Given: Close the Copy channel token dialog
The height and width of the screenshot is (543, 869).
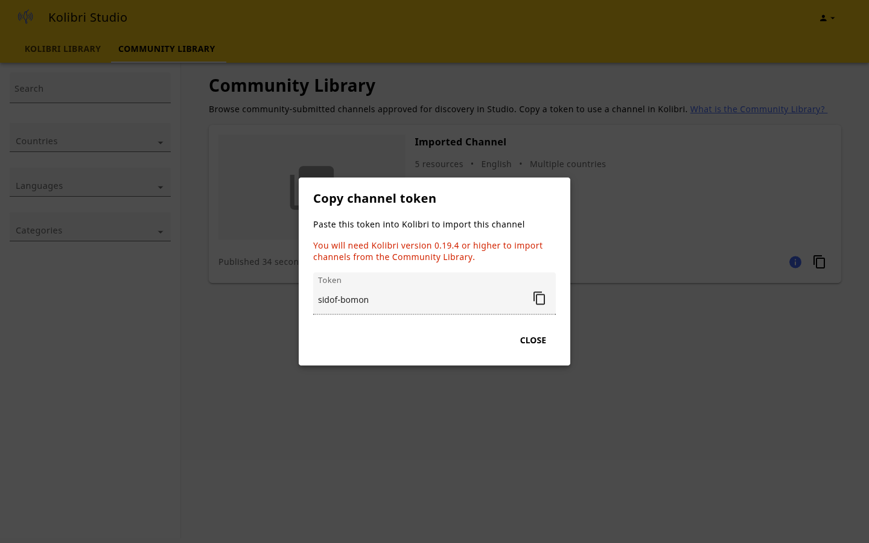Looking at the screenshot, I should 533,340.
